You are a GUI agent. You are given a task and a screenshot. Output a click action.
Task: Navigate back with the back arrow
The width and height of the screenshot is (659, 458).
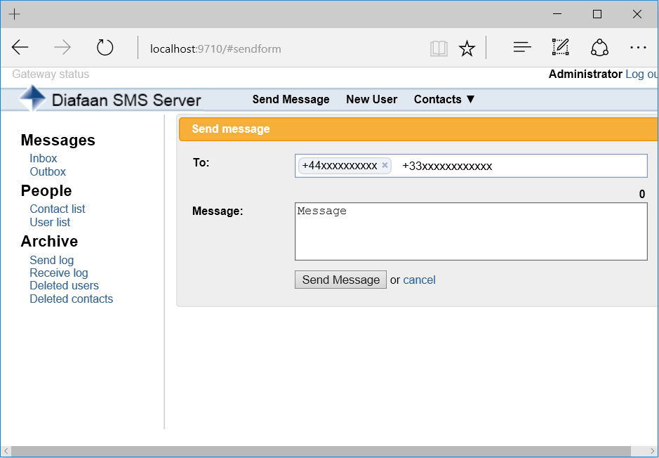click(20, 47)
